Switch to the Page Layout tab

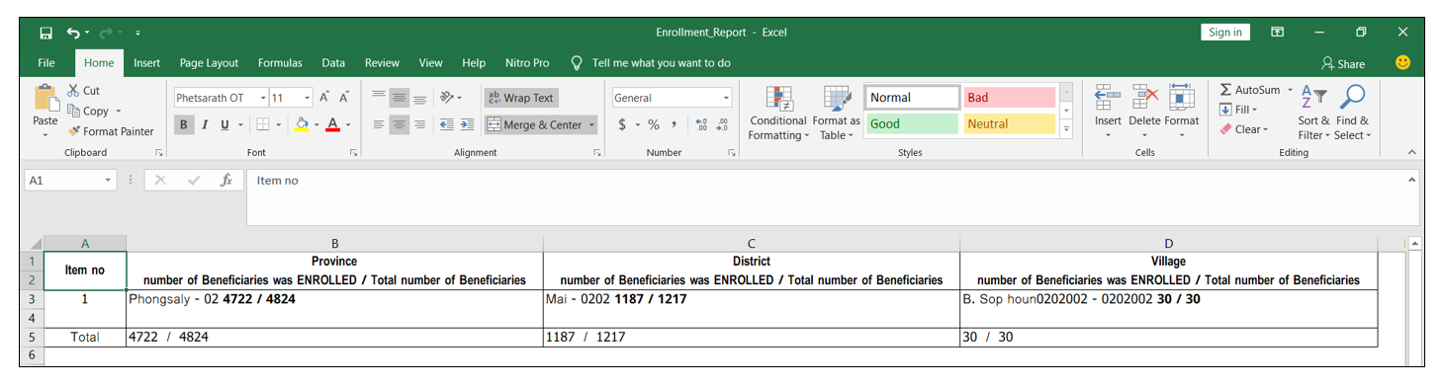[x=209, y=62]
